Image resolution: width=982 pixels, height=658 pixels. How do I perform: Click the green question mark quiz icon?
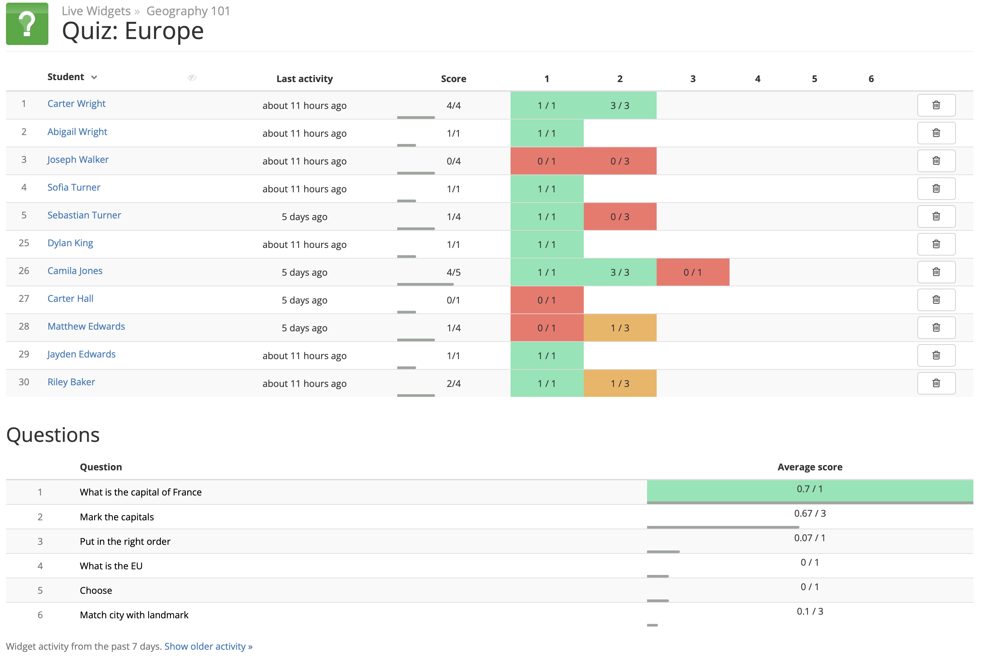coord(27,23)
